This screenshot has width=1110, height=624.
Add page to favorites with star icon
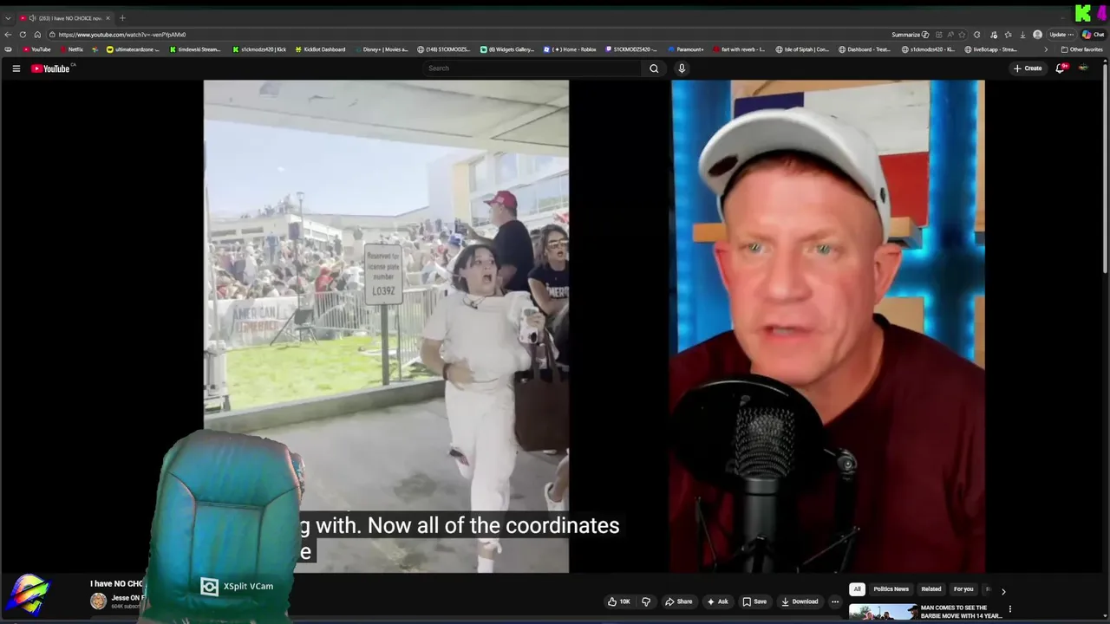point(963,35)
